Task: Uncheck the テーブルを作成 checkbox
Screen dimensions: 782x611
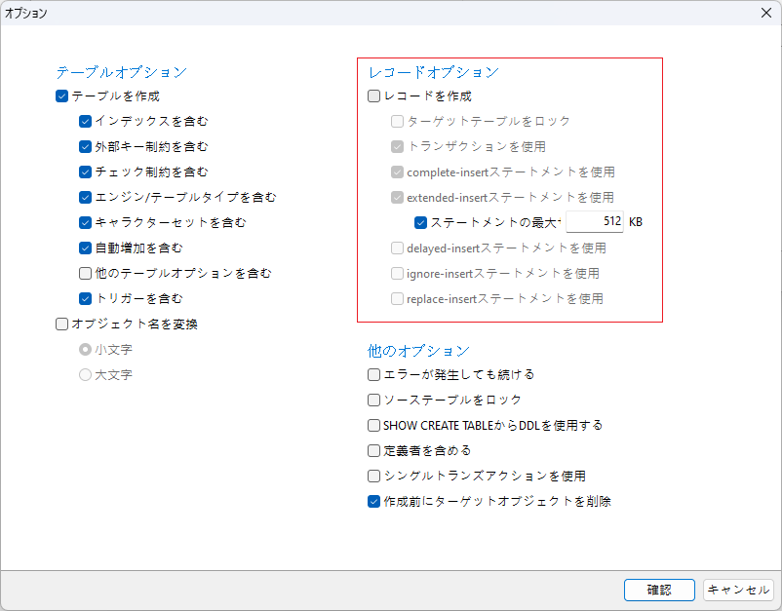Action: pyautogui.click(x=62, y=96)
